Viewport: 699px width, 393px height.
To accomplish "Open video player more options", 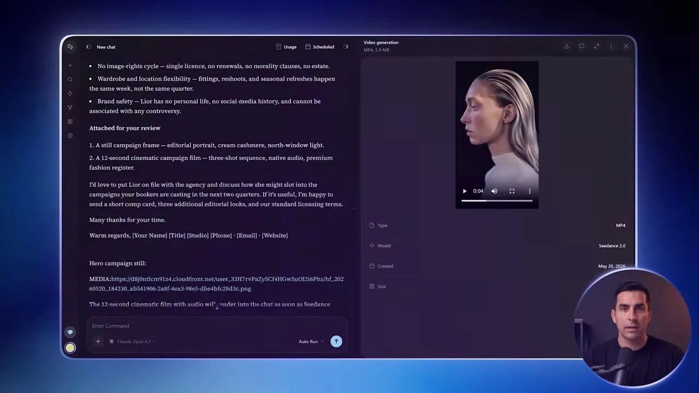I will (530, 191).
